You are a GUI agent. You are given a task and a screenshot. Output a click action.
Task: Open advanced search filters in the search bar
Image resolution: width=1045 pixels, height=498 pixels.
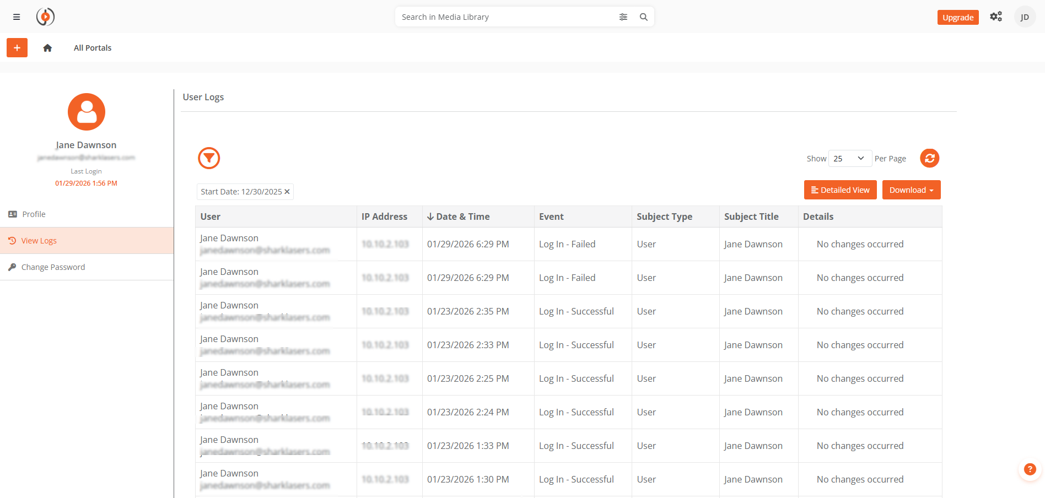pos(623,17)
